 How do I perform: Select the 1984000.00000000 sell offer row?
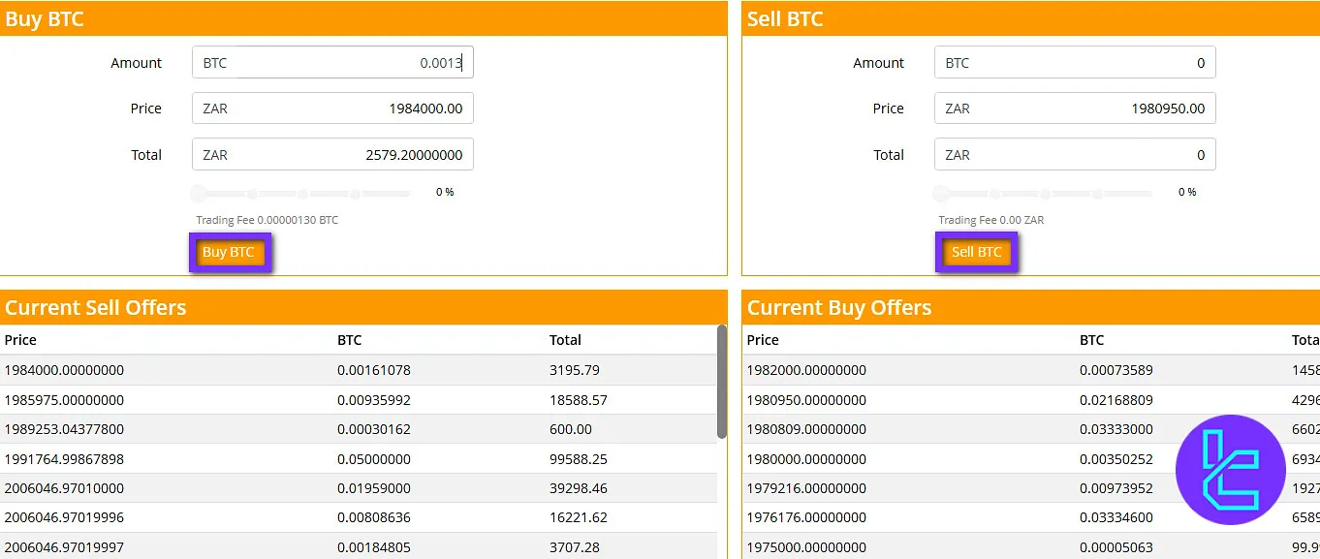click(x=359, y=370)
